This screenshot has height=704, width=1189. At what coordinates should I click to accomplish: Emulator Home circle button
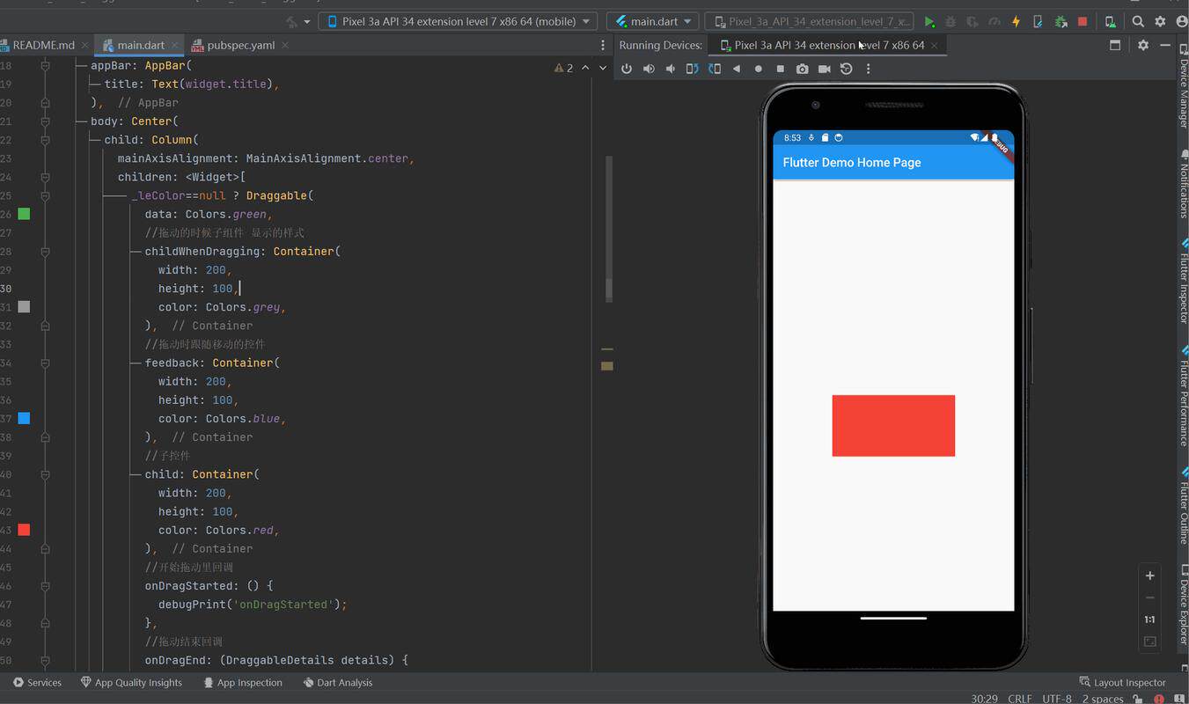coord(759,69)
